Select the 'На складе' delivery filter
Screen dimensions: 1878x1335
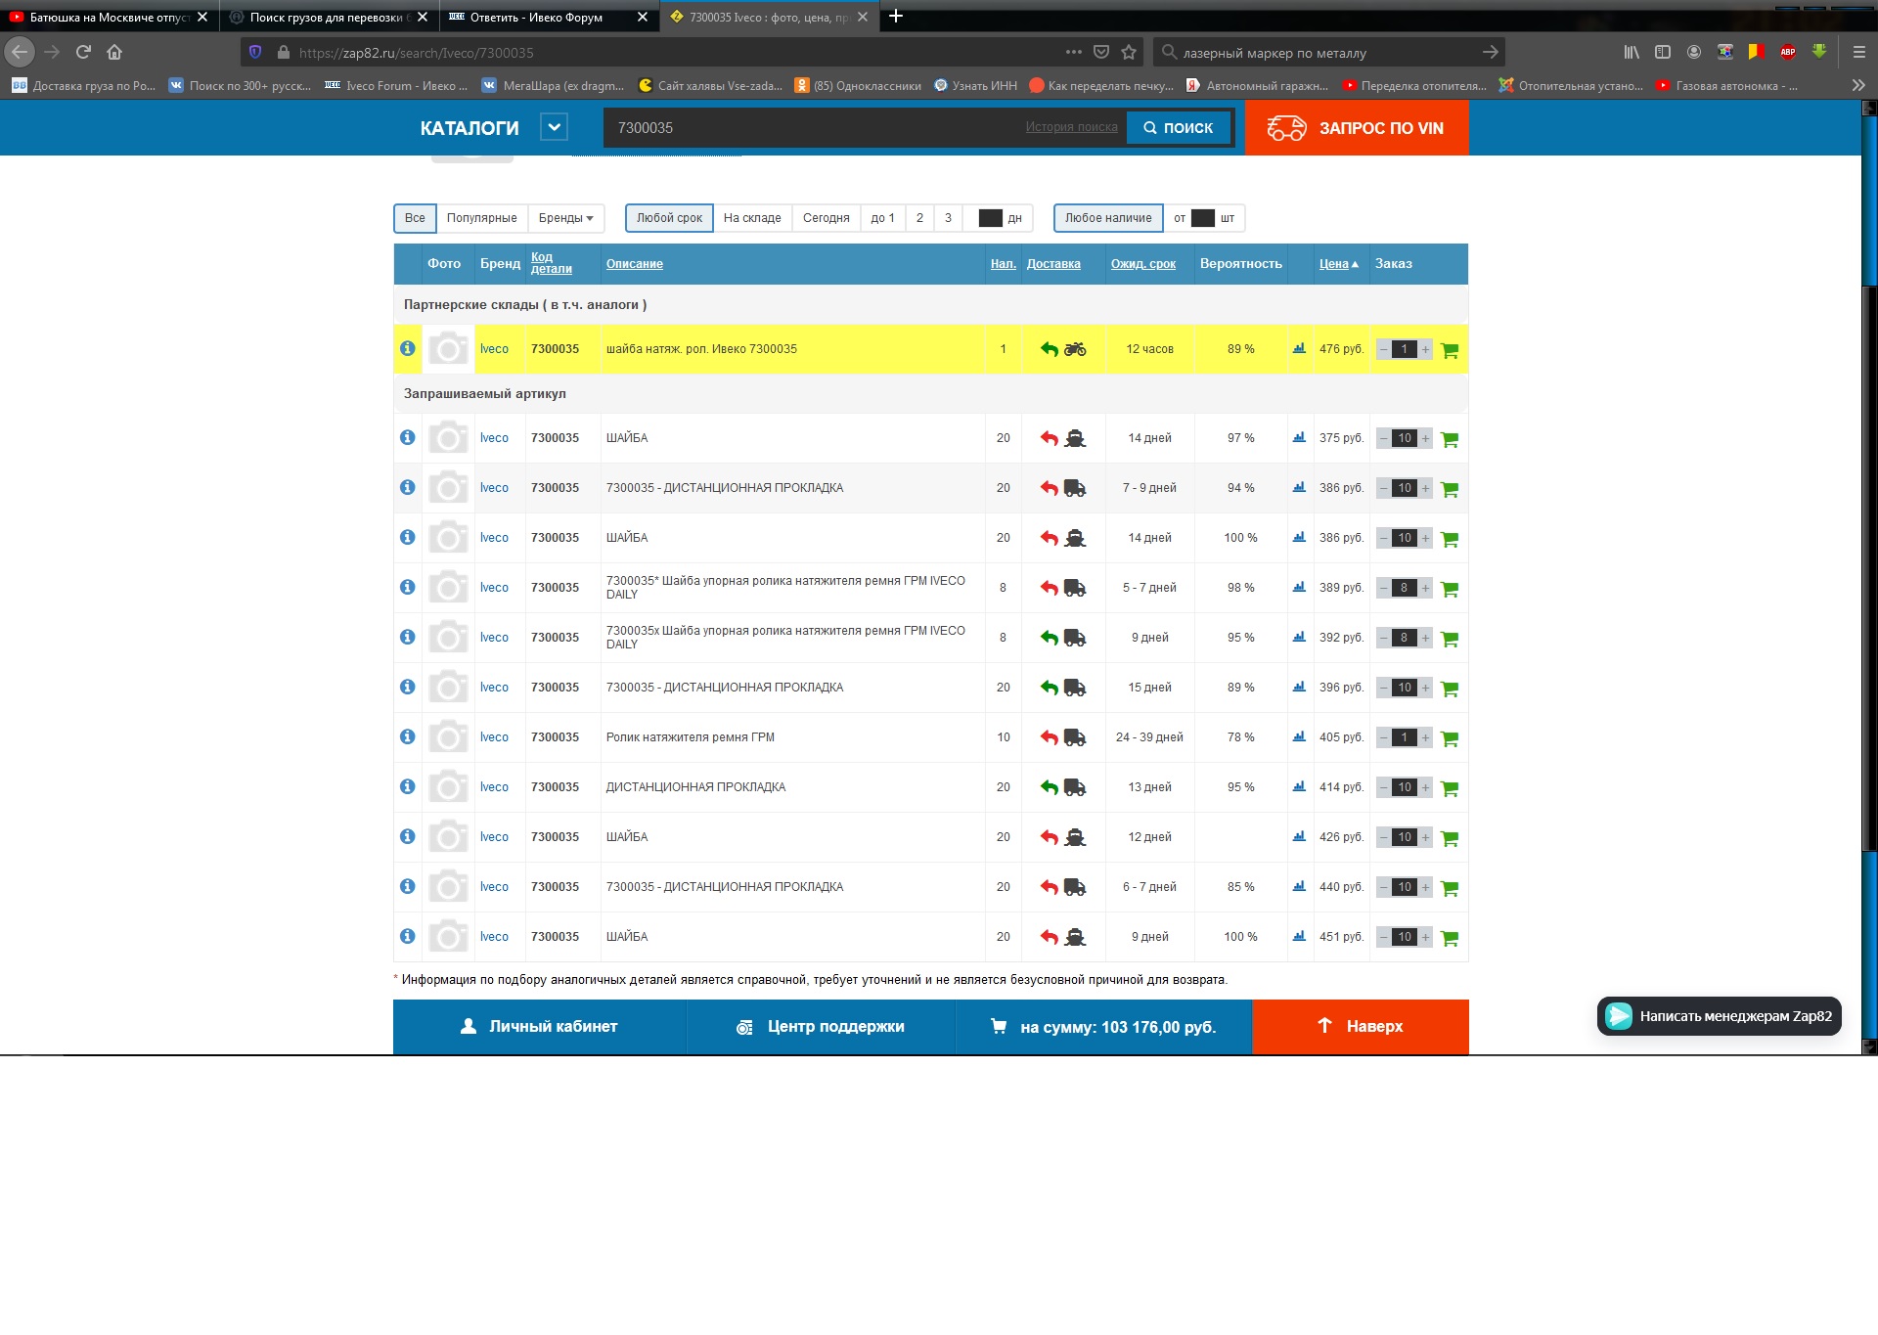tap(751, 218)
